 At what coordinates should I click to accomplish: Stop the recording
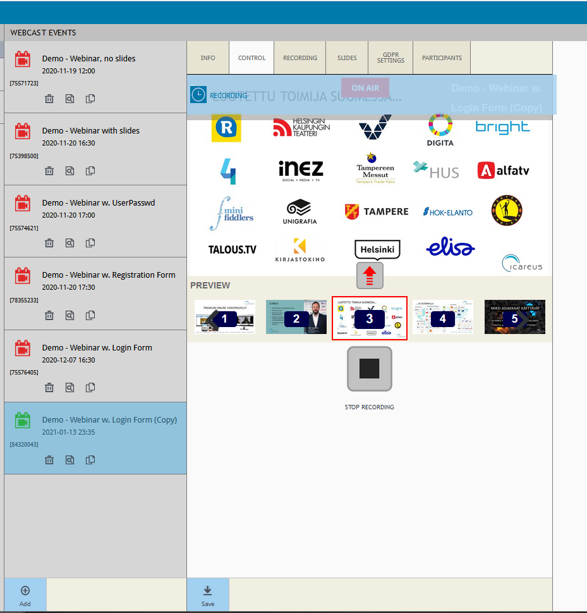point(370,369)
